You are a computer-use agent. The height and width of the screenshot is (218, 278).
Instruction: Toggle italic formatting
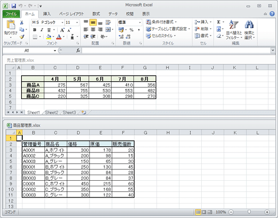click(x=42, y=29)
